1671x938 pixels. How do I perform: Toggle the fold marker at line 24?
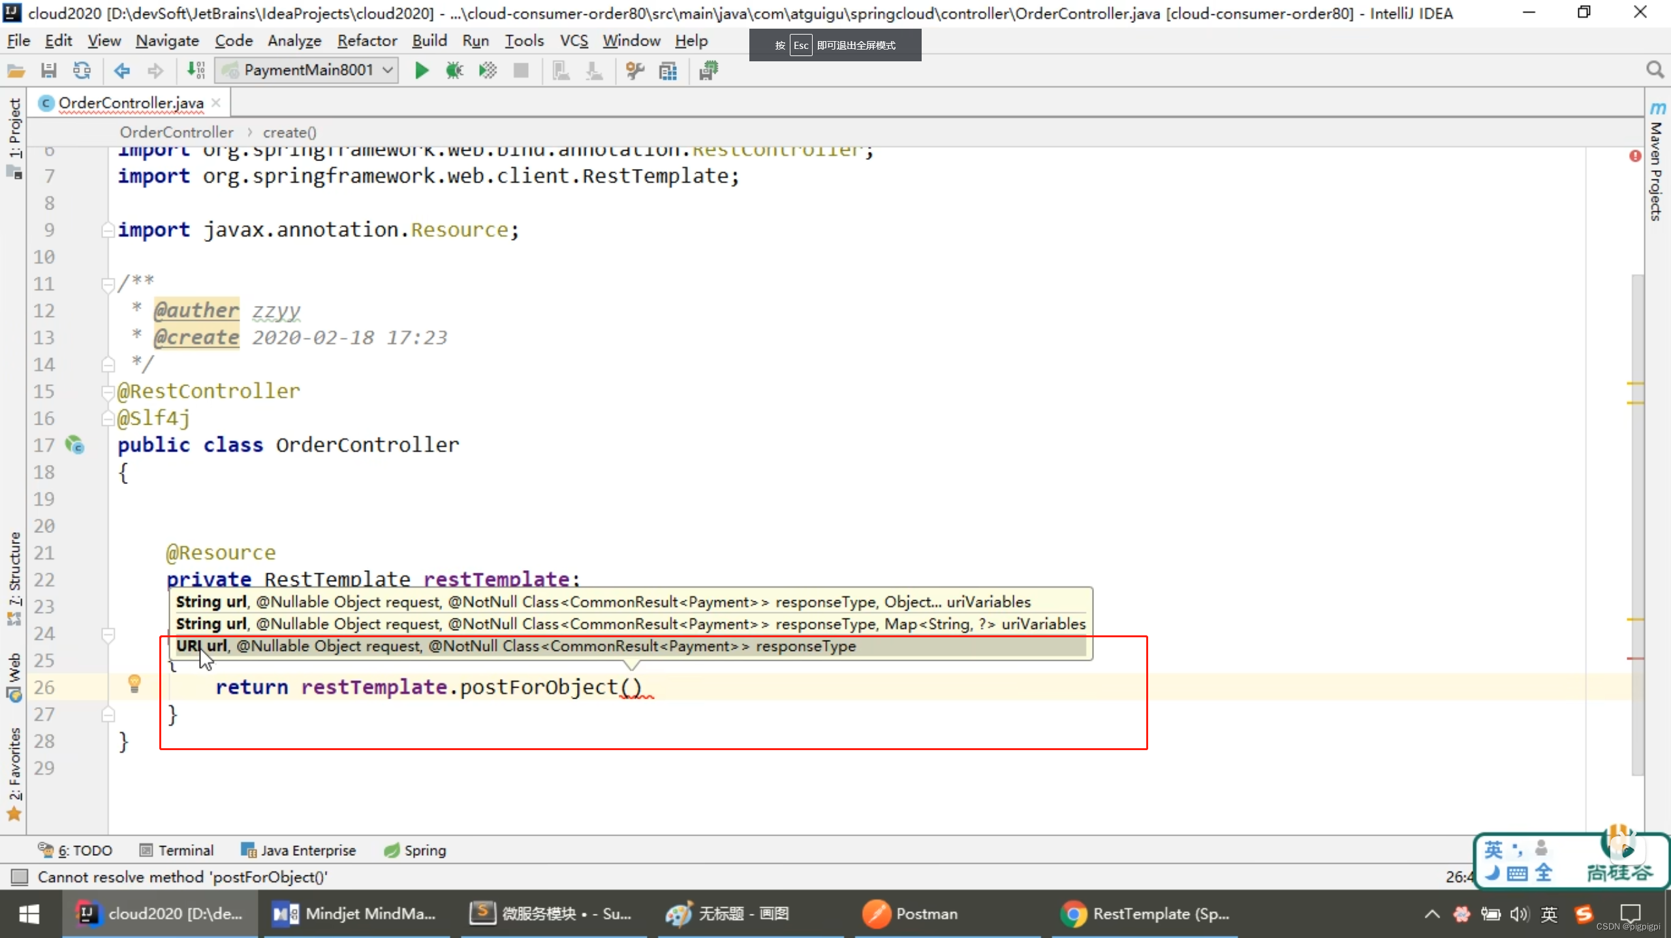tap(108, 634)
